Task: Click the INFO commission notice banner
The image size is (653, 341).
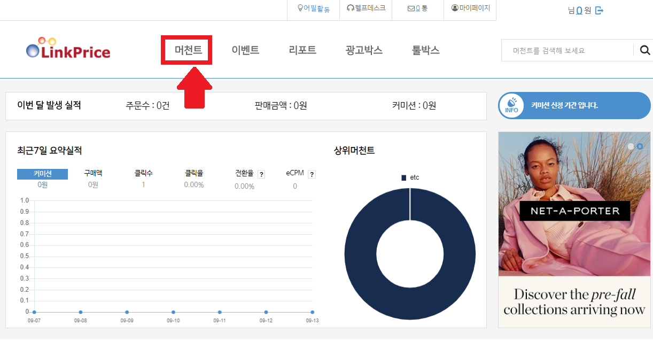Action: click(574, 105)
